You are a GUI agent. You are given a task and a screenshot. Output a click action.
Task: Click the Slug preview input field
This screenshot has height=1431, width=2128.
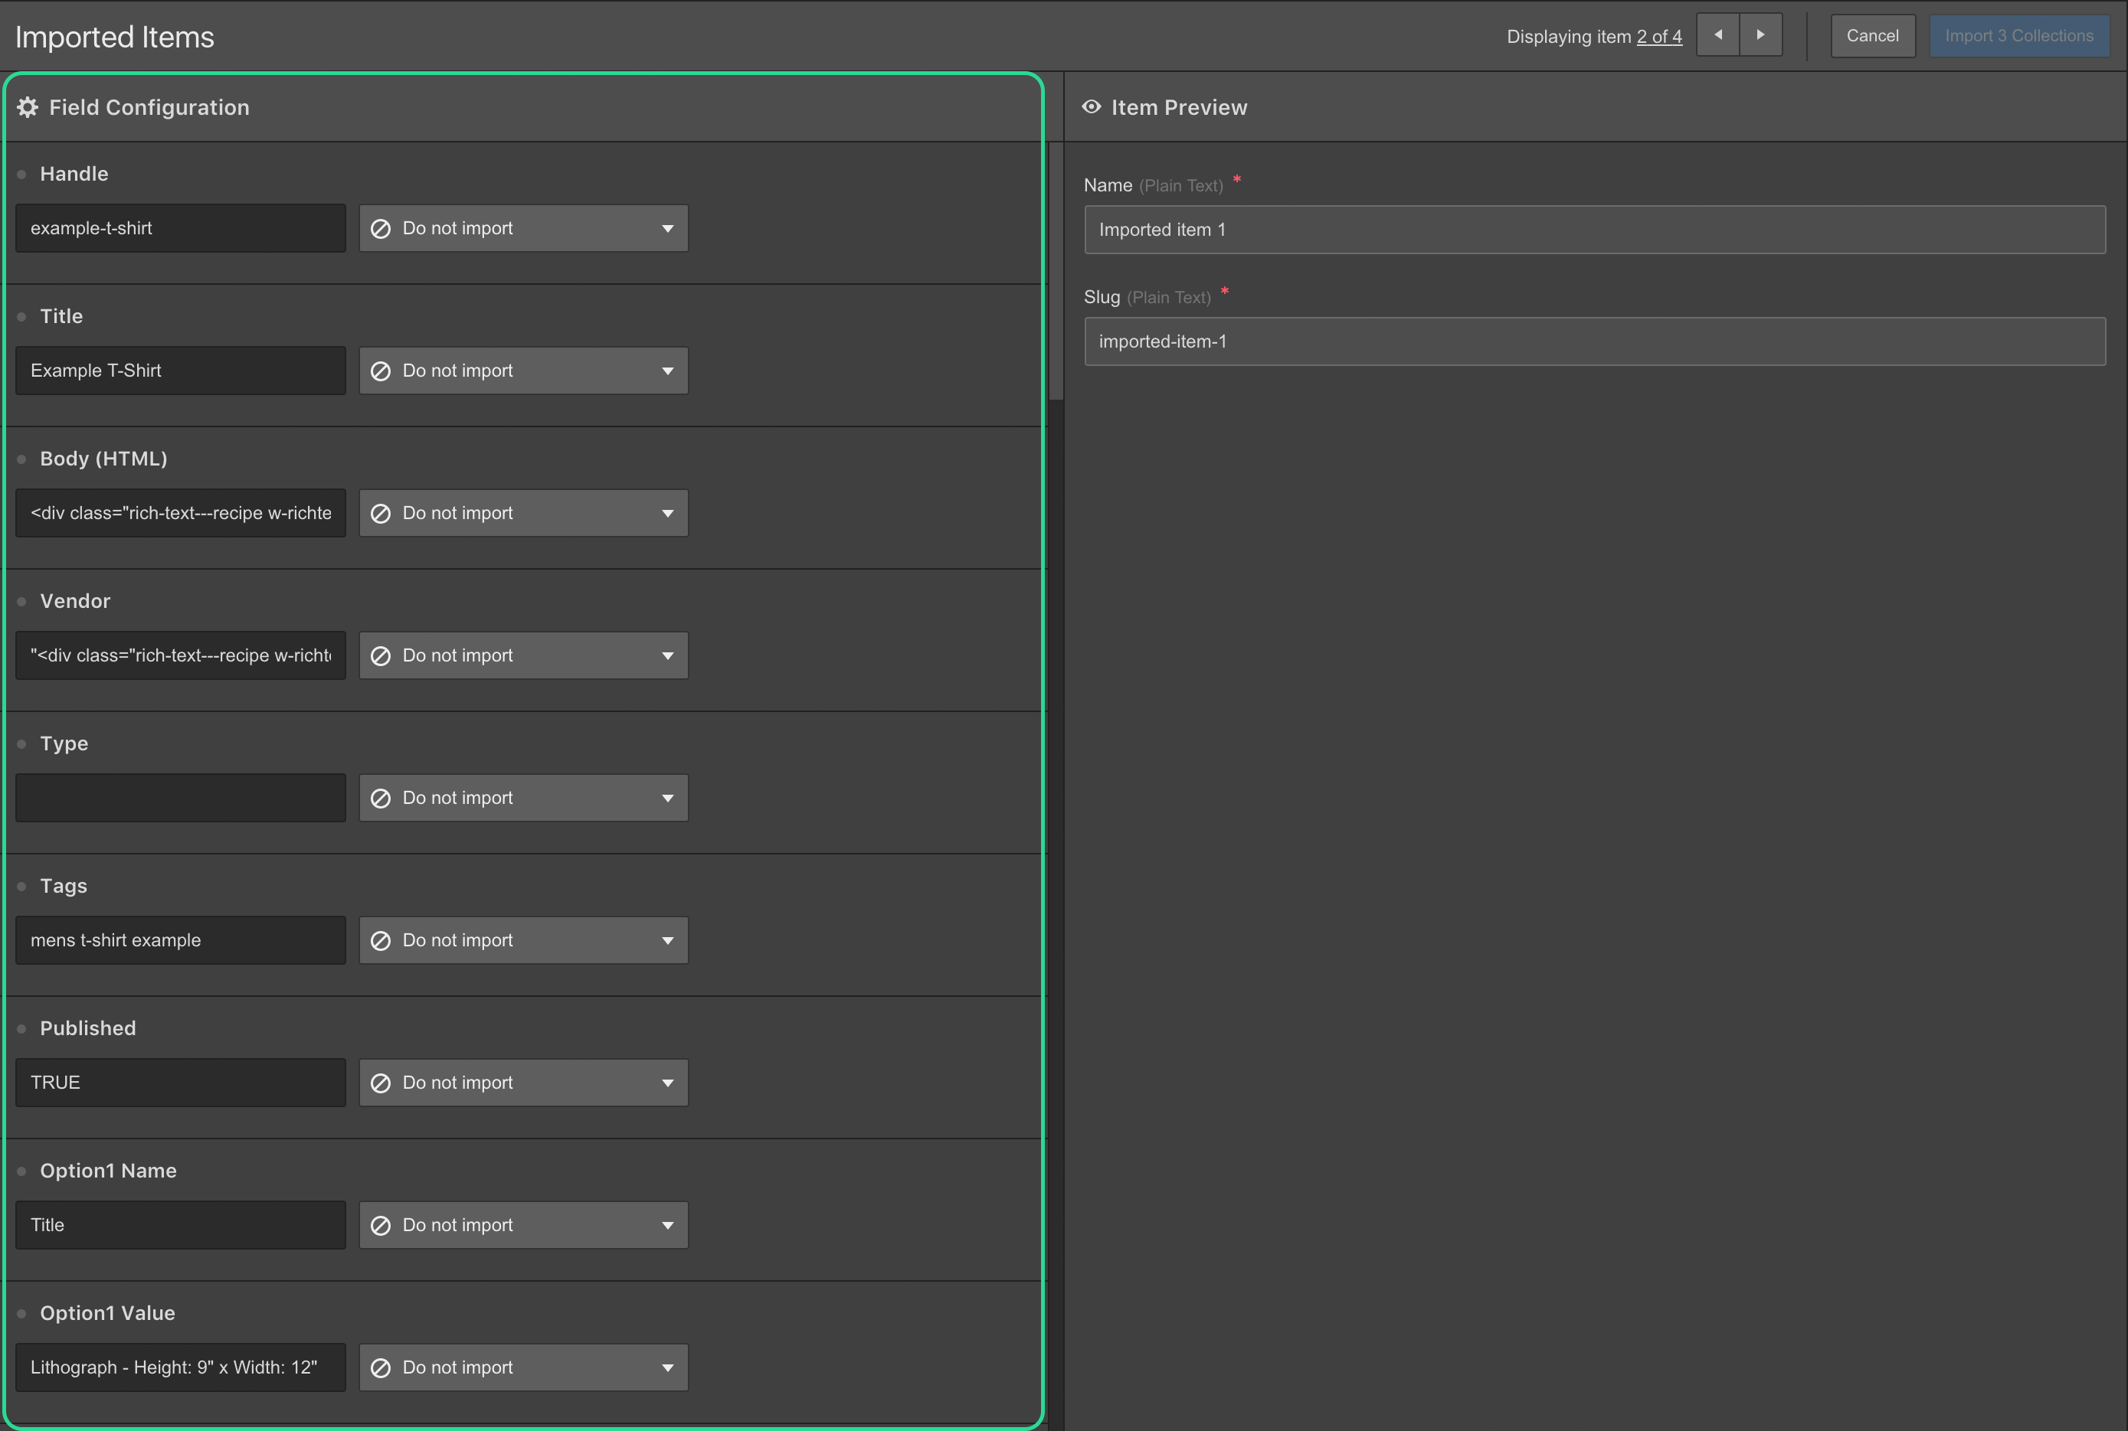[x=1594, y=341]
